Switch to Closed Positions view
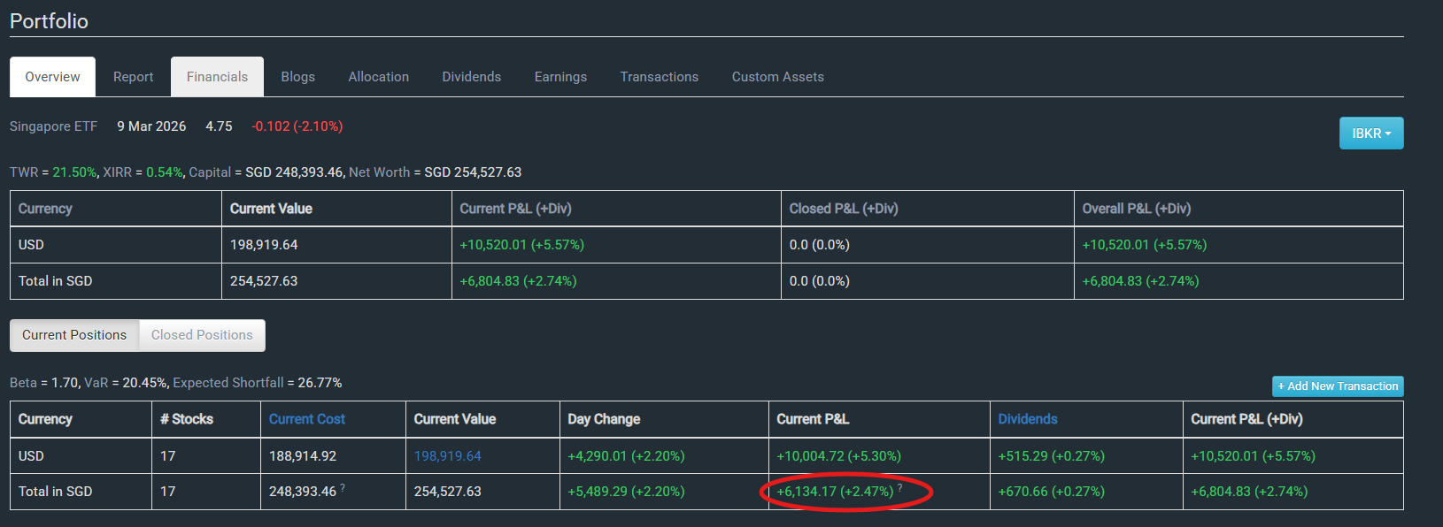Screen dimensions: 1443x527 (202, 335)
